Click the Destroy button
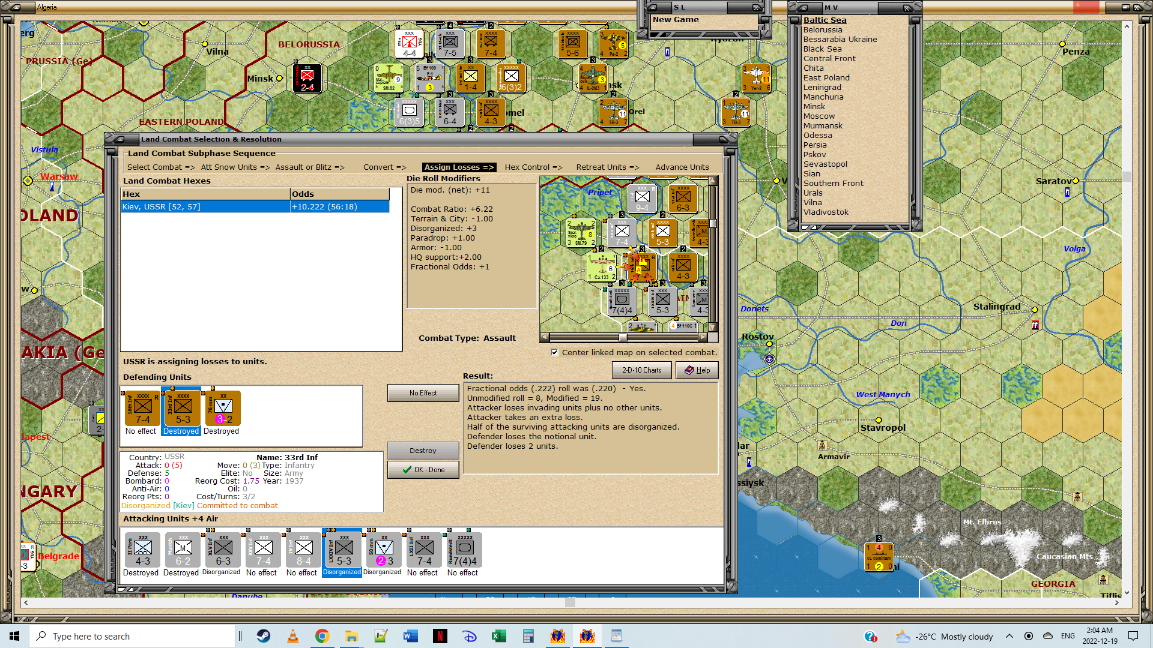The width and height of the screenshot is (1153, 648). tap(423, 451)
